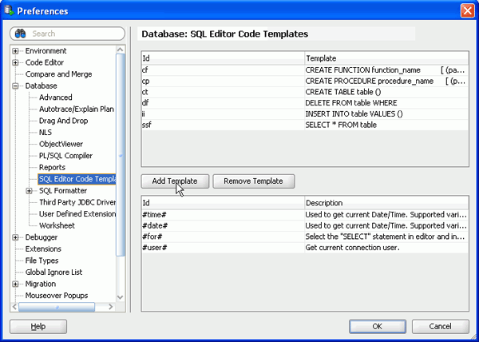The height and width of the screenshot is (342, 479).
Task: Open Third Party JDBC Drivers item
Action: click(77, 202)
